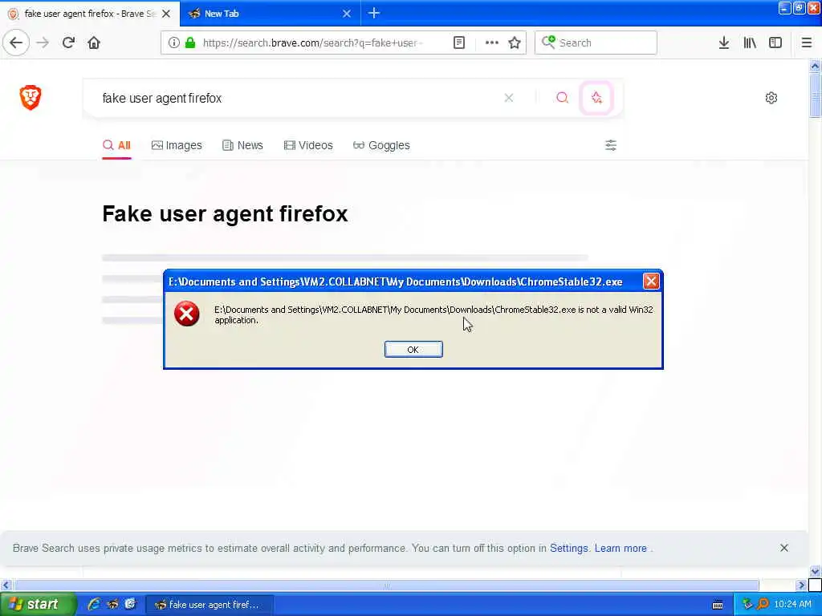Show site information icon in address bar
Viewport: 822px width, 616px height.
click(173, 43)
